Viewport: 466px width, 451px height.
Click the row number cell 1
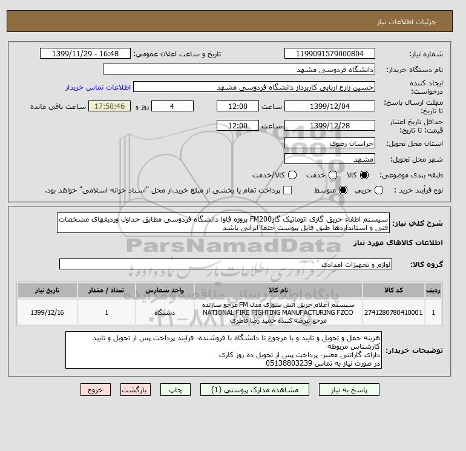(433, 312)
